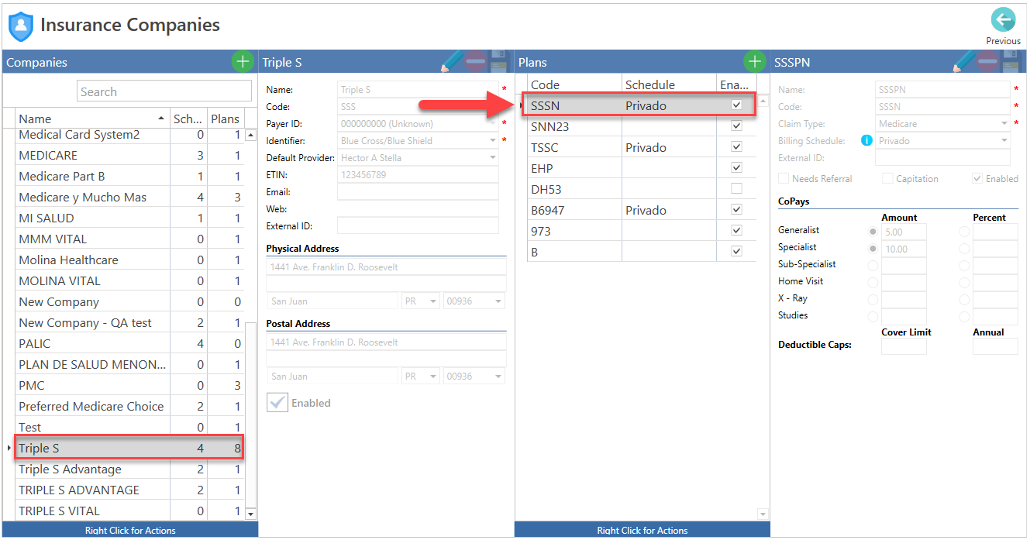Sort plans by Ena... column header

point(735,84)
